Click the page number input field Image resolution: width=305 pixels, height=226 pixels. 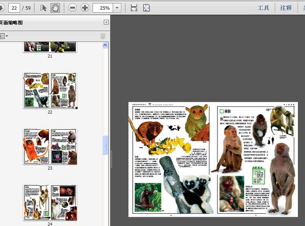click(14, 8)
